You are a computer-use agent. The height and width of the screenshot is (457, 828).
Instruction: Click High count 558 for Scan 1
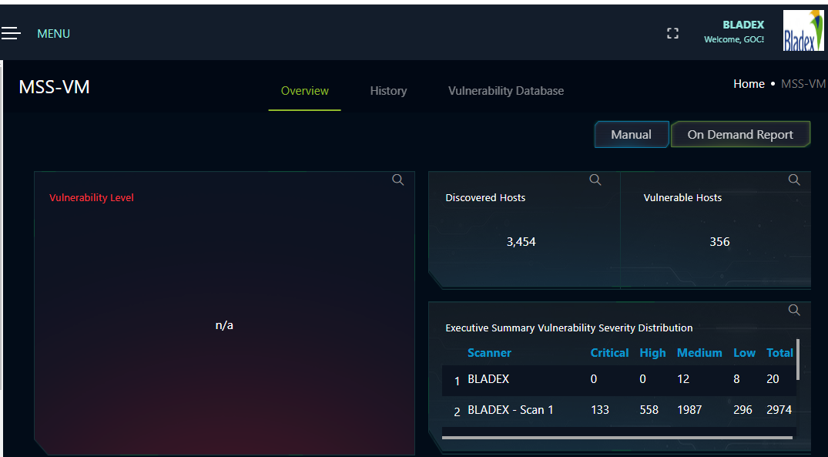[649, 410]
